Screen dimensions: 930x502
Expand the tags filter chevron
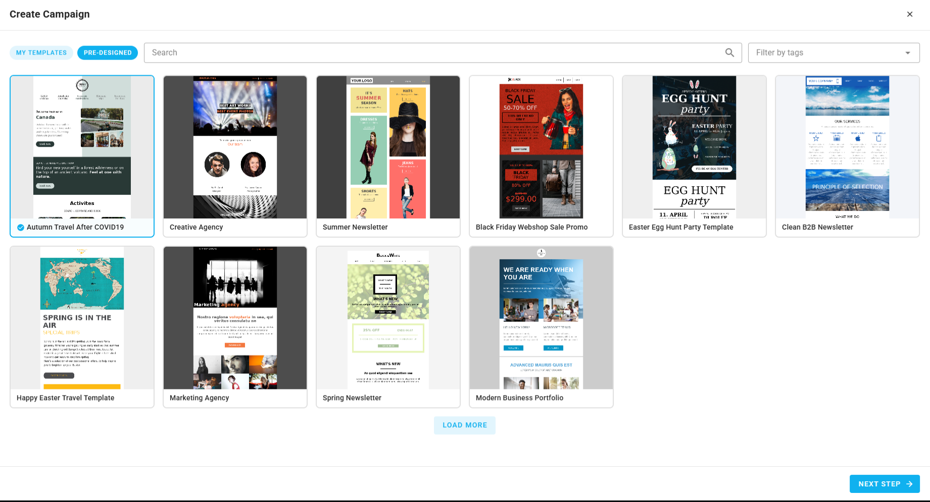(907, 52)
